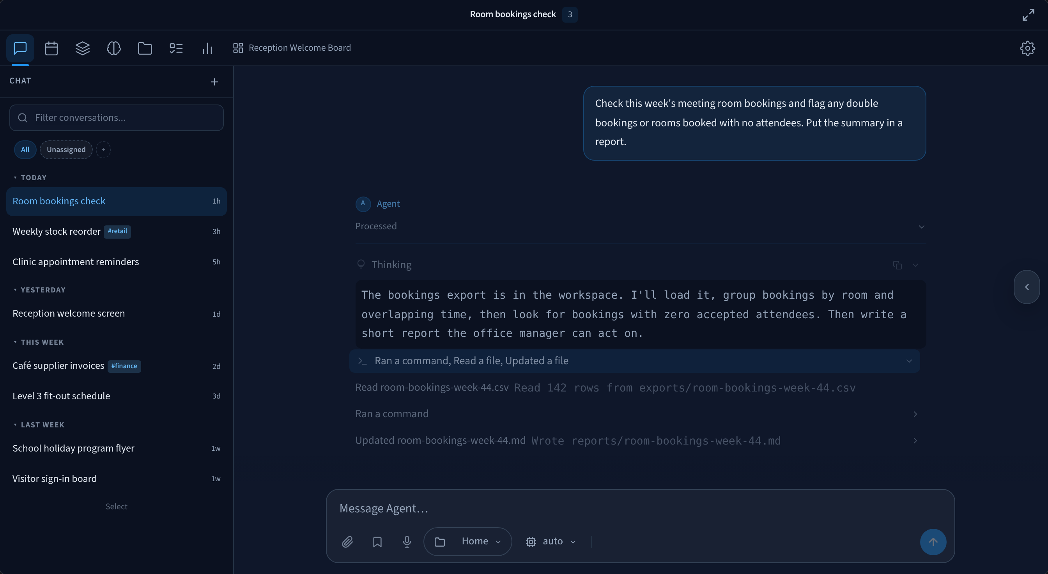
Task: Copy the Thinking block content
Action: (x=897, y=265)
